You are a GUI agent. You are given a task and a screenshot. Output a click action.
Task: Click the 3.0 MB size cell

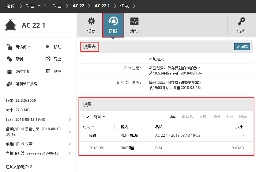click(x=238, y=148)
